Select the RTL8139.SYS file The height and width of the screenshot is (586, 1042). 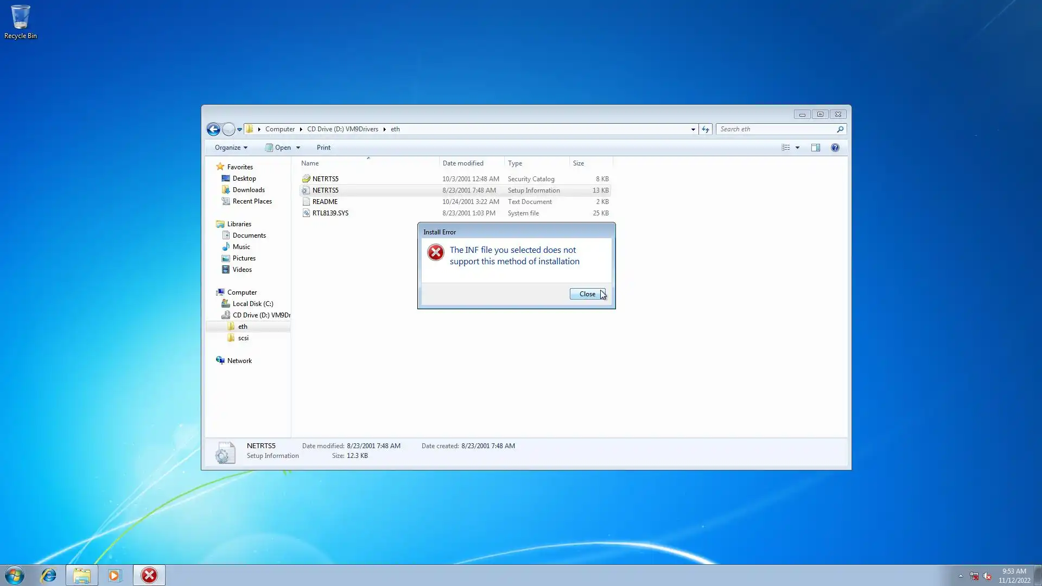coord(330,213)
